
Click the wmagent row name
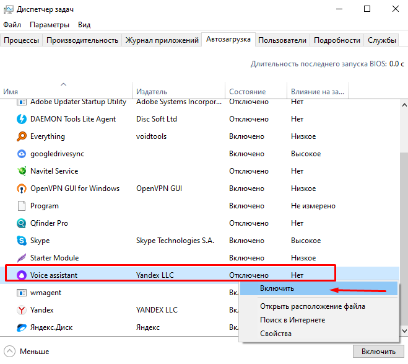coord(46,293)
